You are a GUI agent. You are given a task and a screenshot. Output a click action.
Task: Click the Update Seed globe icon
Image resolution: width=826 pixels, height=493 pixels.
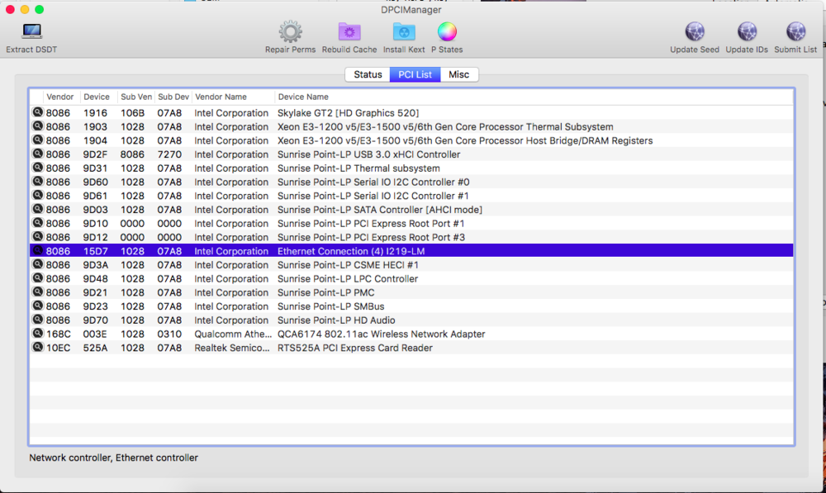695,32
